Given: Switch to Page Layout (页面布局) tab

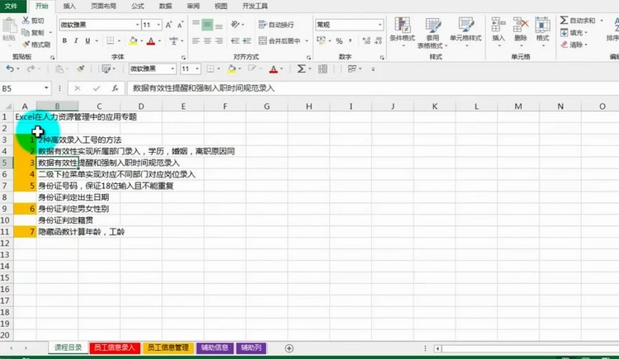Looking at the screenshot, I should point(103,6).
